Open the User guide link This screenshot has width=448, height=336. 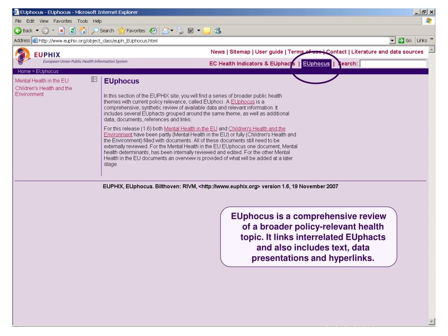point(269,52)
